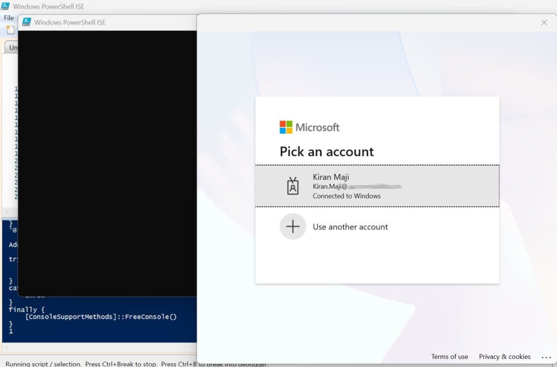Click the work badge icon beside Kiran Maji
The height and width of the screenshot is (367, 557).
[293, 186]
